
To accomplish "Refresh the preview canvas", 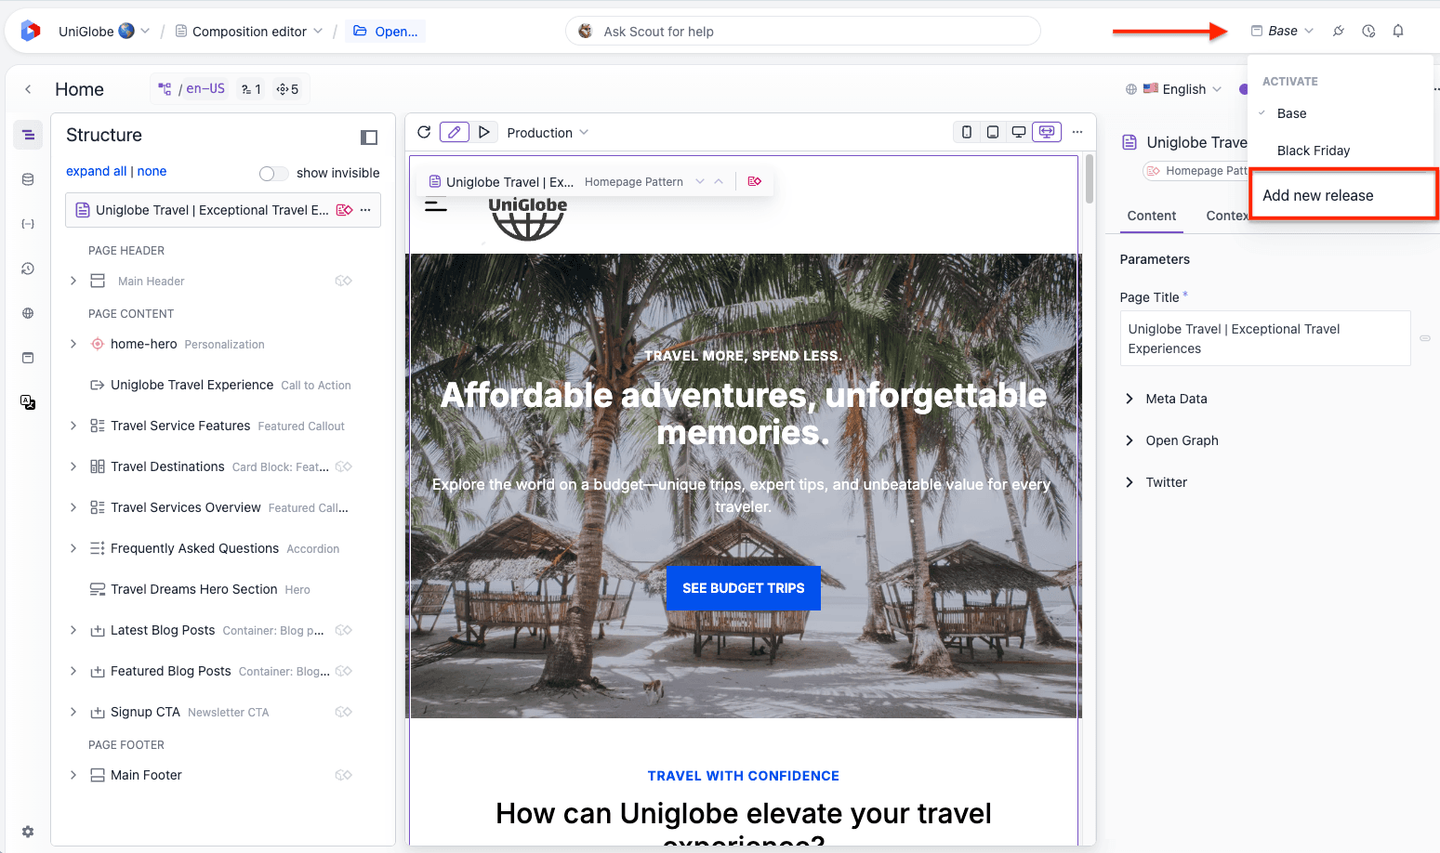I will [x=424, y=132].
